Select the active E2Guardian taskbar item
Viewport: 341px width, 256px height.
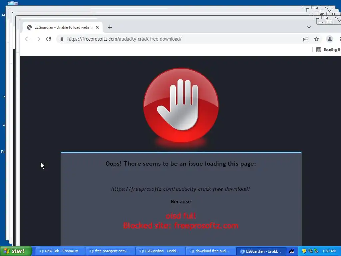coord(261,251)
